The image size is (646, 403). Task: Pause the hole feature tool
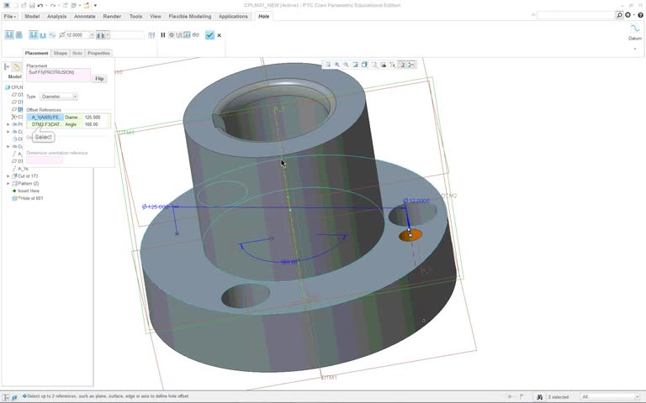tap(162, 35)
